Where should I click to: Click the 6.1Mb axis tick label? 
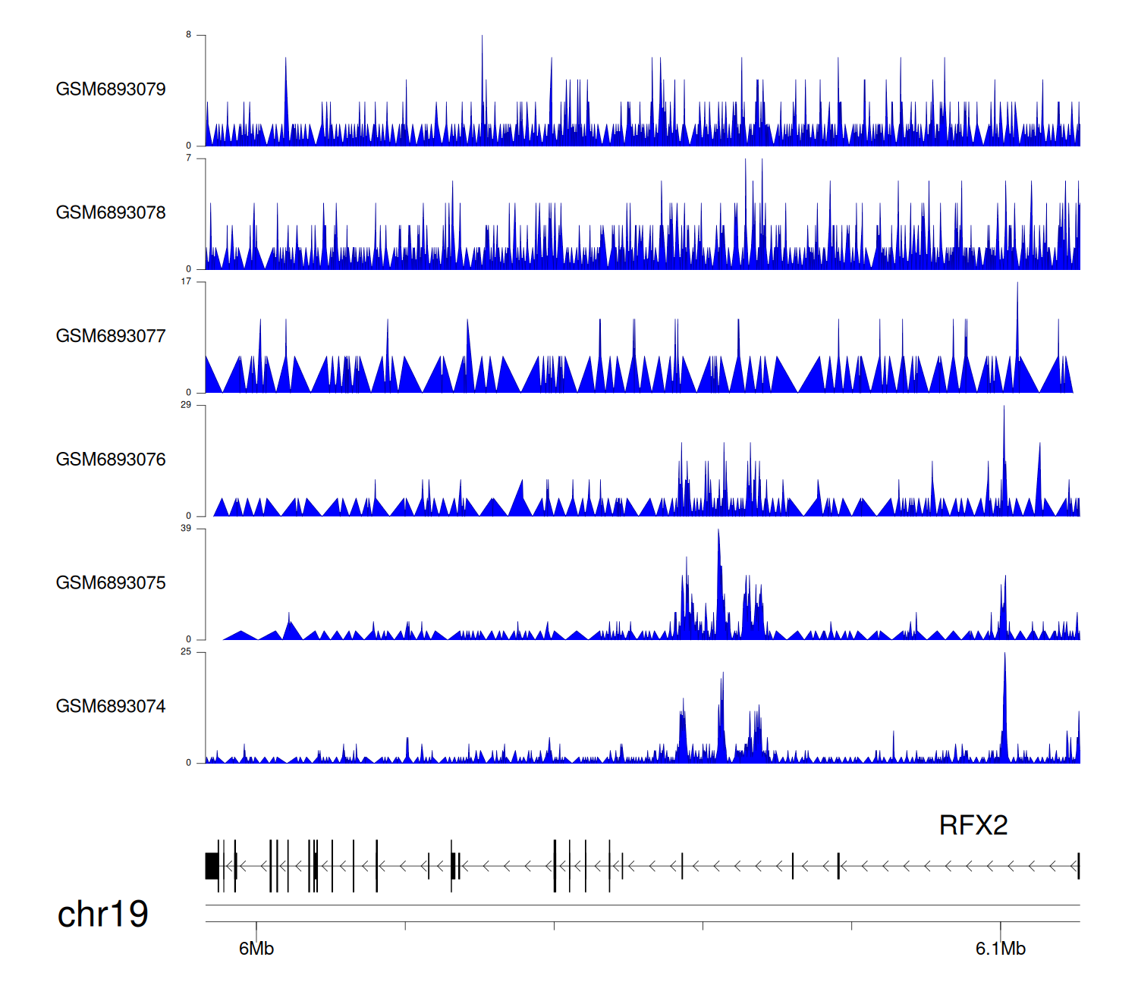pyautogui.click(x=1000, y=949)
